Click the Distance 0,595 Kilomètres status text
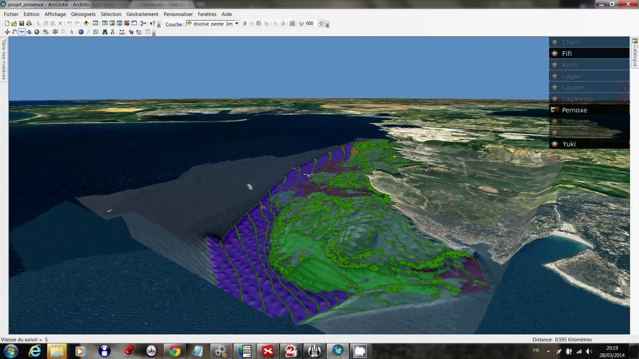The height and width of the screenshot is (359, 639). point(562,340)
